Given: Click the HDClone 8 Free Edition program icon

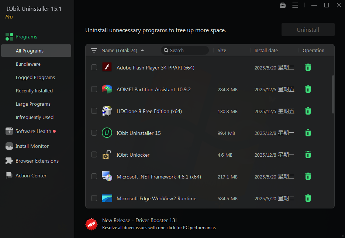Looking at the screenshot, I should 107,111.
